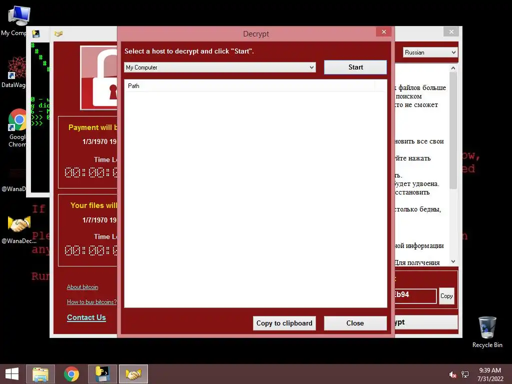Click scrollbar up arrow in message text
The height and width of the screenshot is (384, 512).
(453, 68)
